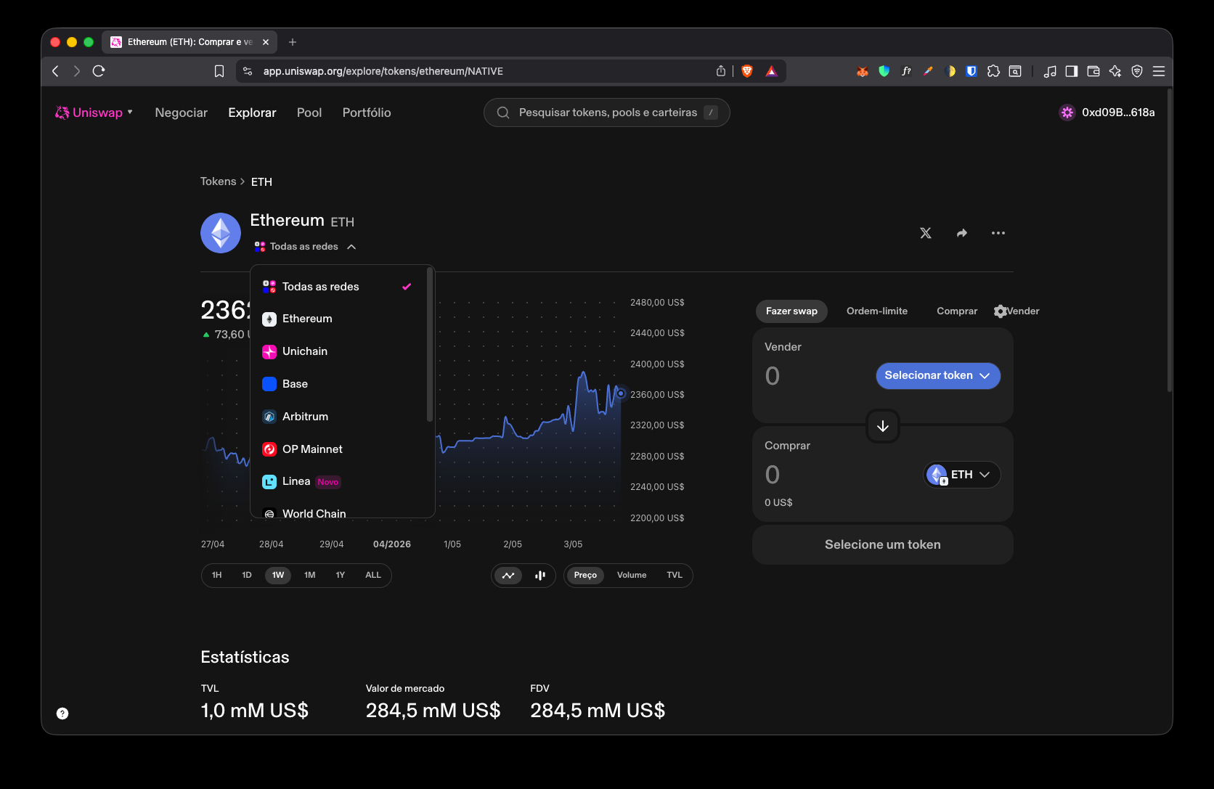
Task: Choose OP Mainnet in network list
Action: (x=339, y=449)
